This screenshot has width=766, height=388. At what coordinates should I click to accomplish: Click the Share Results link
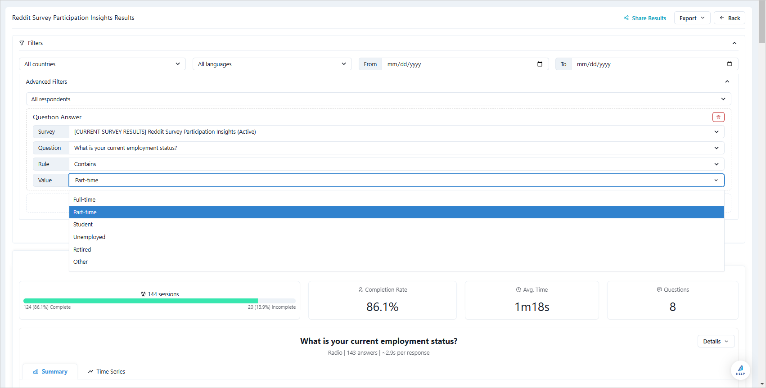[645, 18]
